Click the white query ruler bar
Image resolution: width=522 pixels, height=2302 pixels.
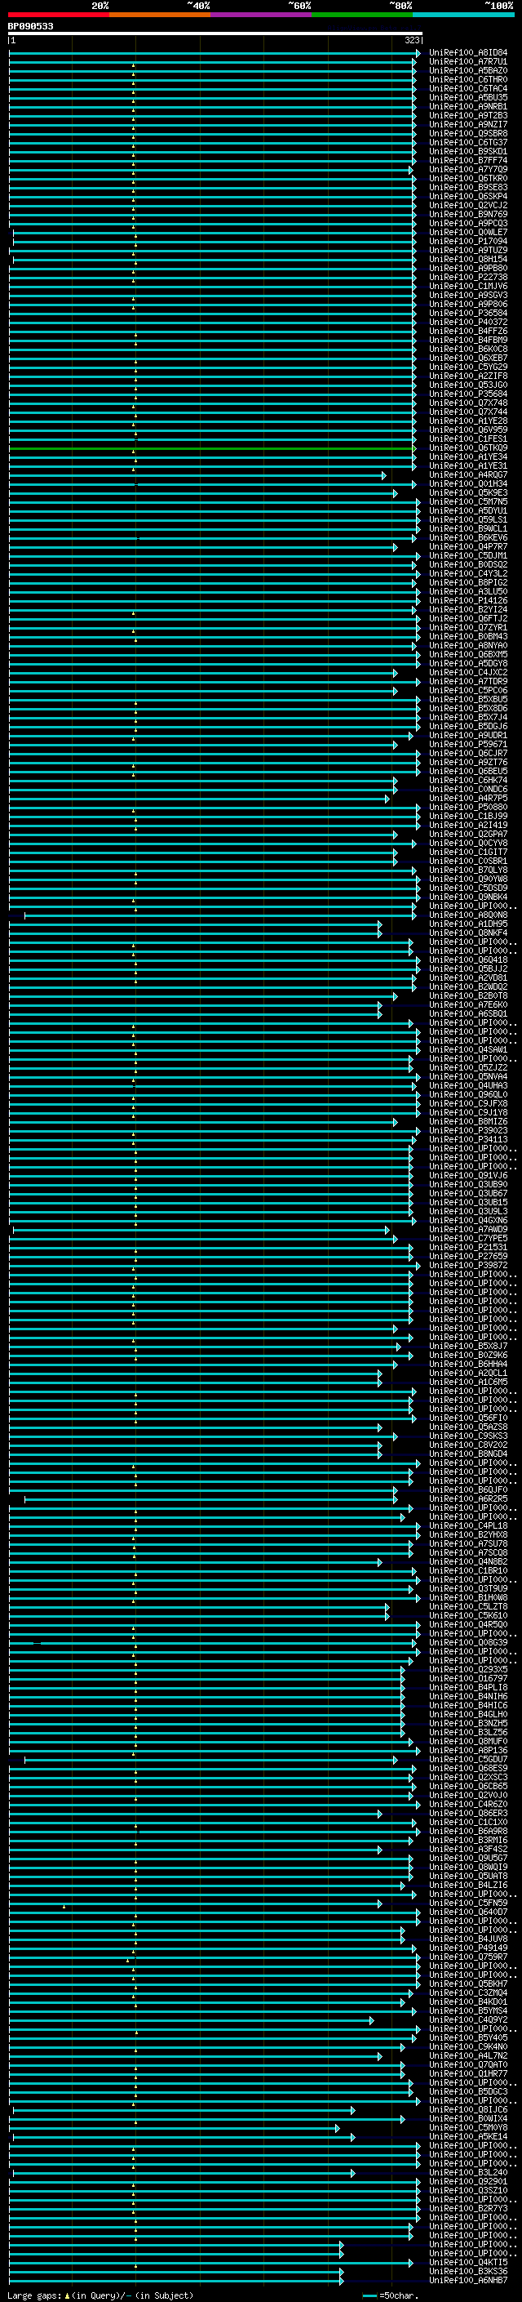(x=215, y=34)
